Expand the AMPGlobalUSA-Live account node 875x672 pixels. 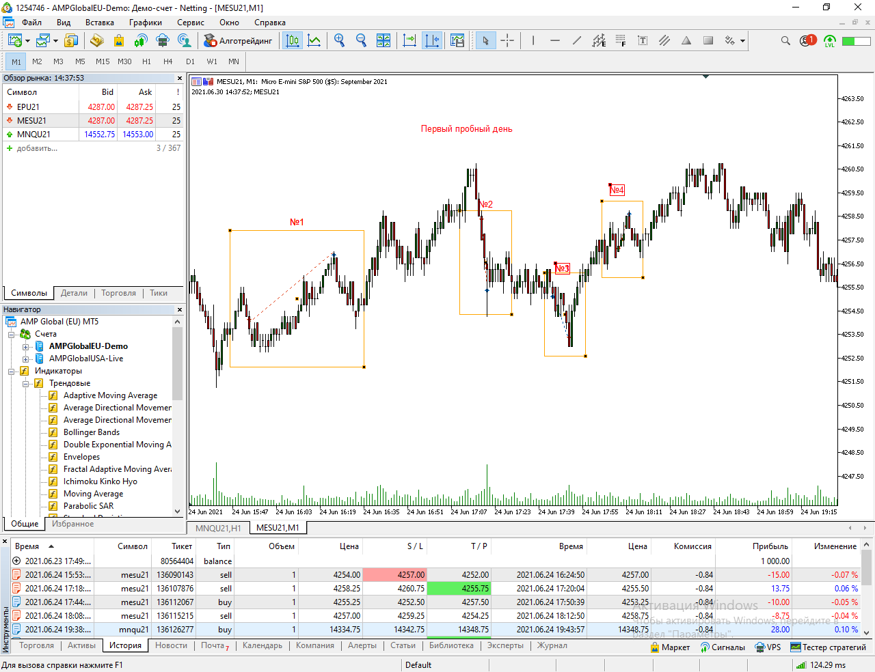[x=25, y=359]
